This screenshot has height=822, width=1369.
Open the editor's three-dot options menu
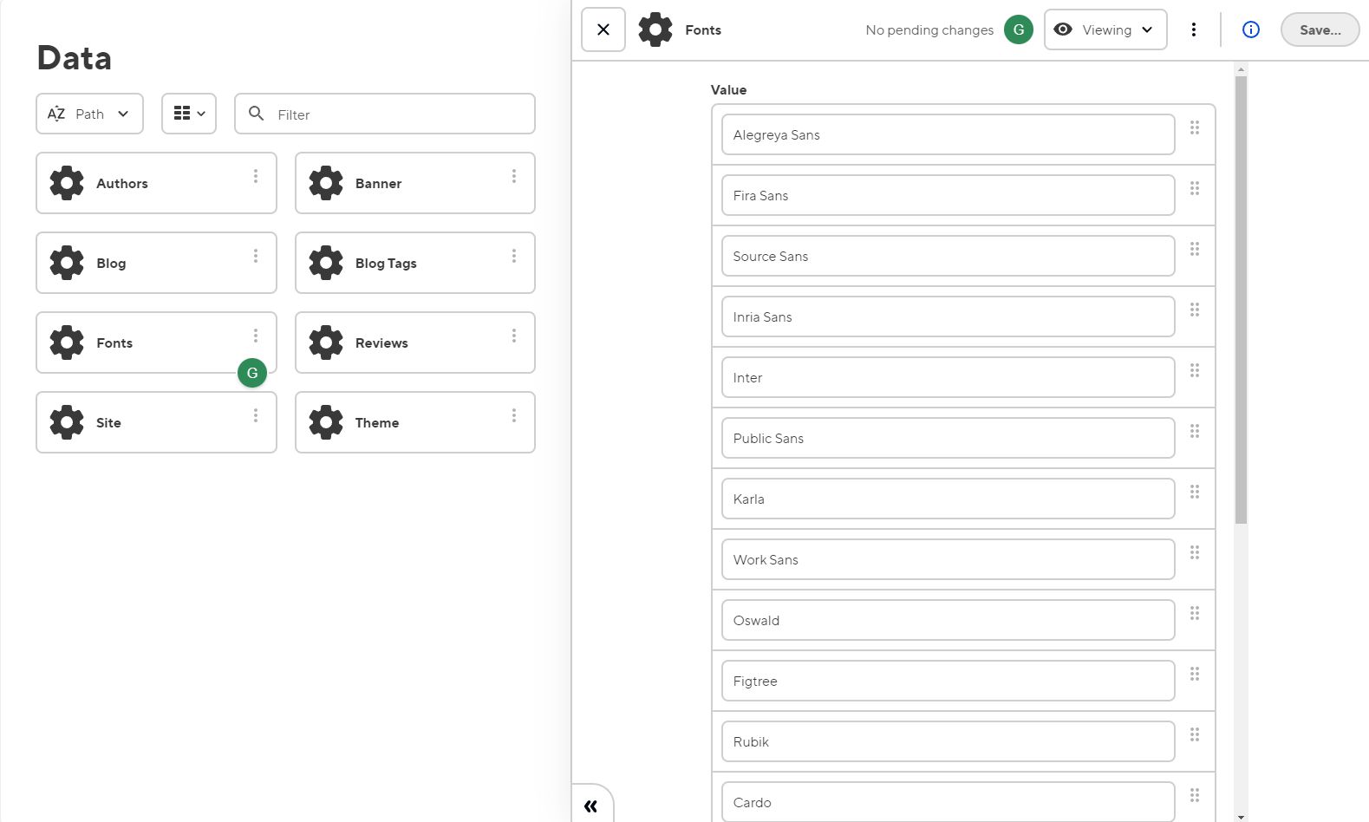pos(1194,29)
